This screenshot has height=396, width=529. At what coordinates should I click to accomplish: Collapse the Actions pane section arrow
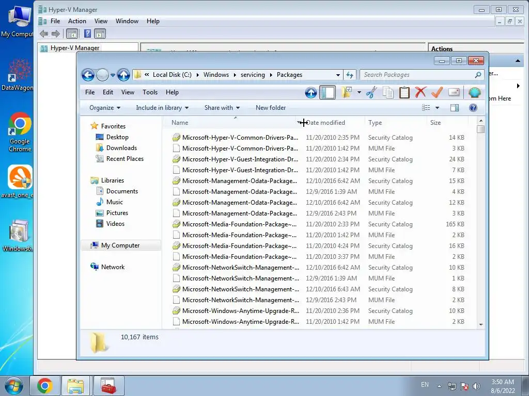[x=518, y=61]
